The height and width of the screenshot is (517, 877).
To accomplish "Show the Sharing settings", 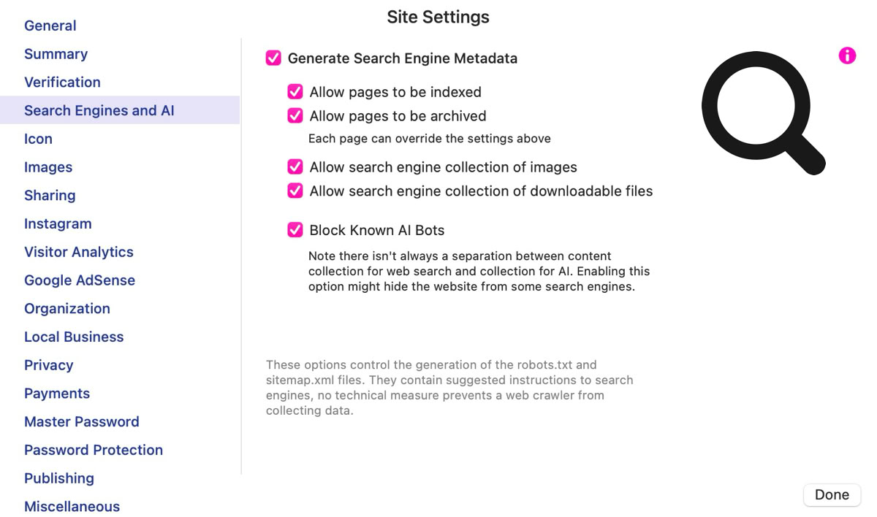I will [x=50, y=196].
